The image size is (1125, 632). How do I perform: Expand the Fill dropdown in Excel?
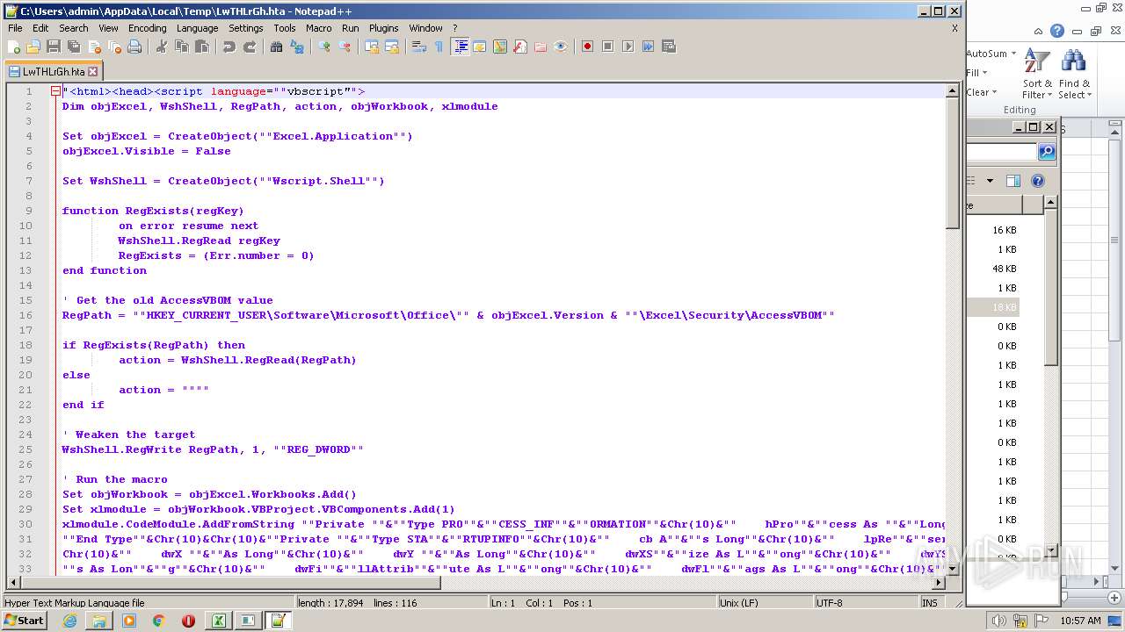984,73
